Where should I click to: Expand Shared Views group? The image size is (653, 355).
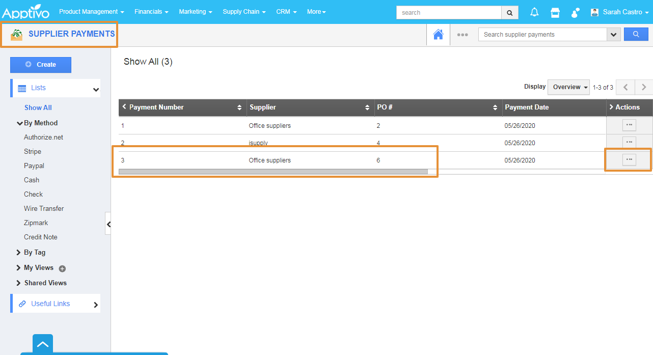(19, 283)
